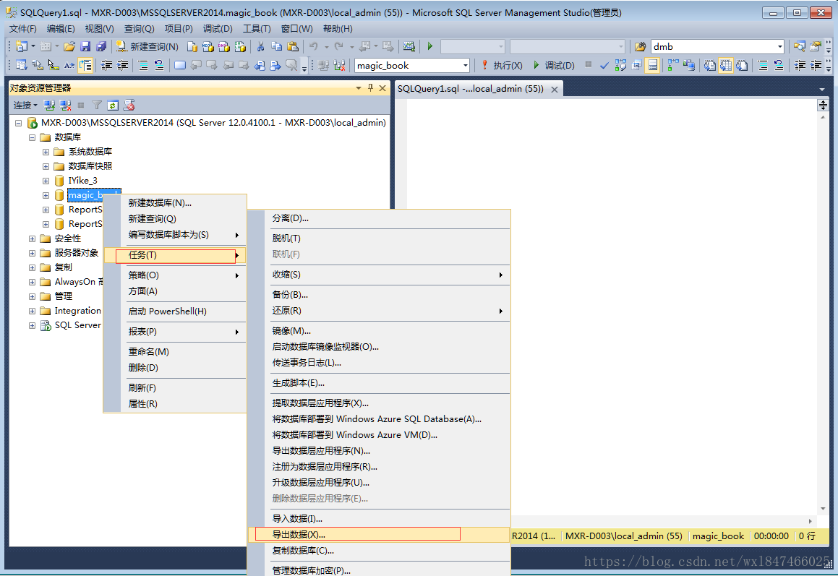
Task: Expand the 管理 folder node
Action: tap(32, 296)
